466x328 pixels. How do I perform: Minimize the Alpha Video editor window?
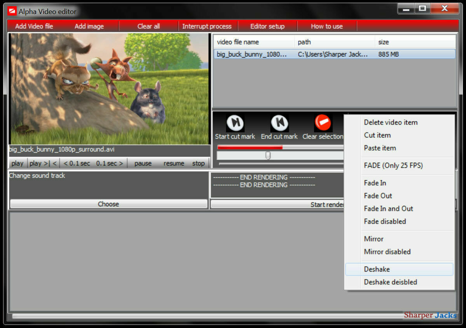tap(406, 9)
